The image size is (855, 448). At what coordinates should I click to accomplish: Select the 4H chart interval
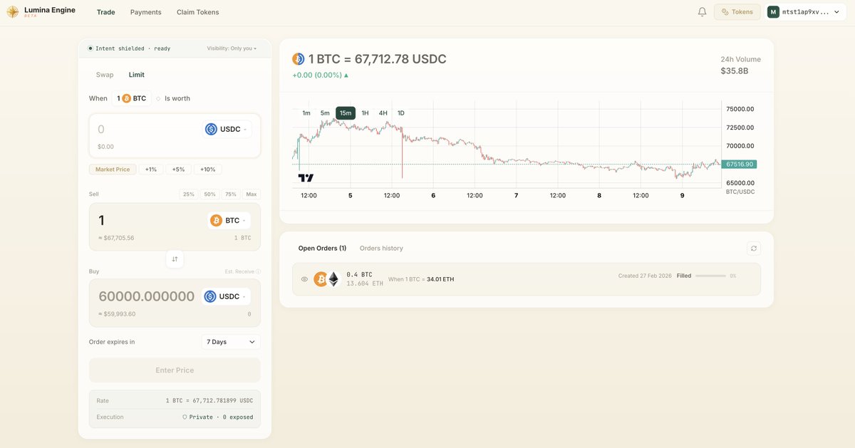383,113
